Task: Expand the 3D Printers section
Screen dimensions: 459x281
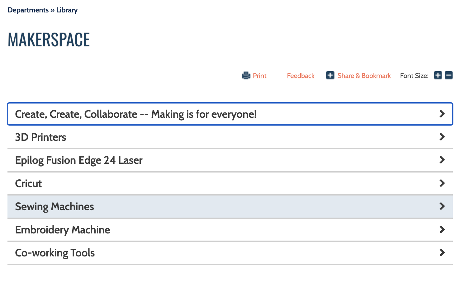Action: point(230,137)
